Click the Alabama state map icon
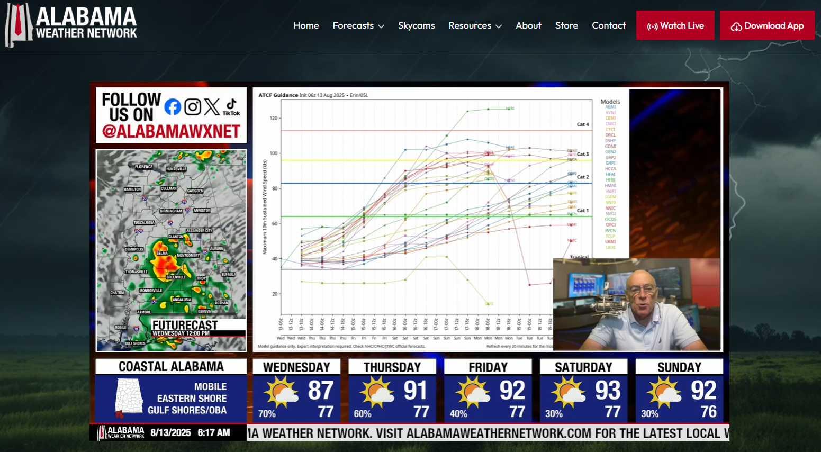Screen dimensions: 821x452 [x=129, y=397]
